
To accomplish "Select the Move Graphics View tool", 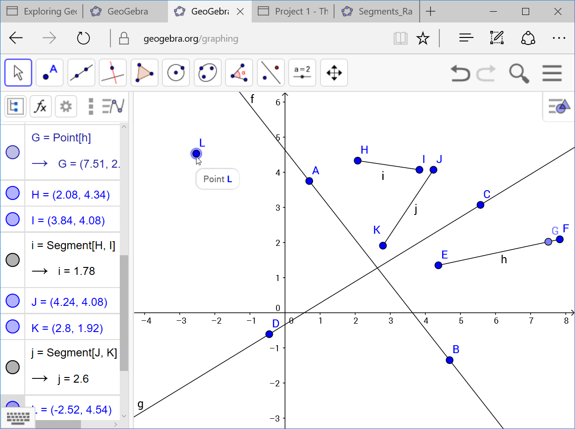I will (334, 73).
